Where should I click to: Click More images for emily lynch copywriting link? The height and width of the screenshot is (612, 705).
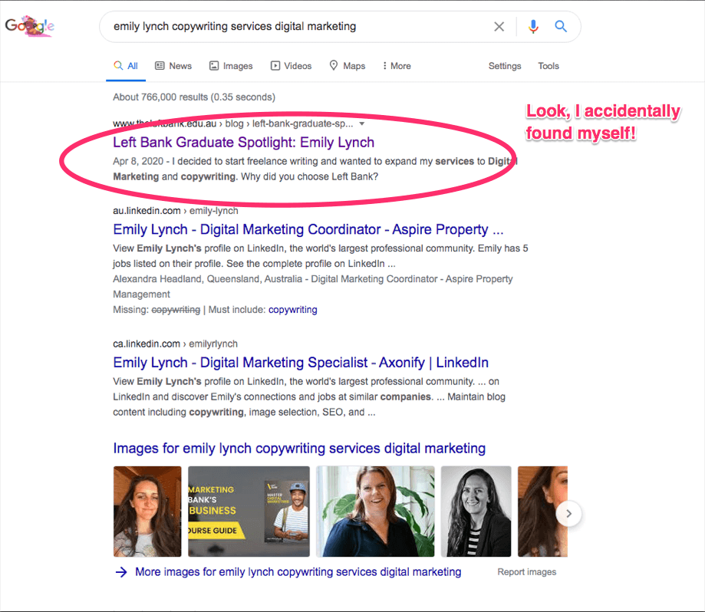tap(298, 571)
